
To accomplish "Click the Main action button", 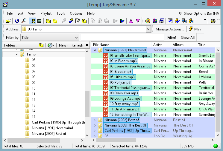I will coord(196,29).
